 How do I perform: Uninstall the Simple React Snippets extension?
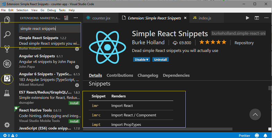coord(160,60)
